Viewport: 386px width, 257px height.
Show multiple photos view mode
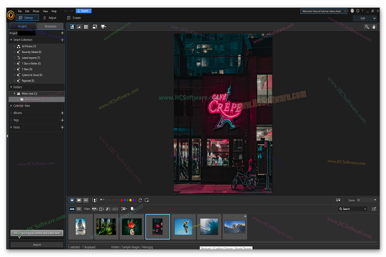(x=86, y=200)
